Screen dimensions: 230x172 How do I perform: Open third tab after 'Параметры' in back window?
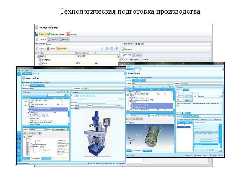(65, 39)
